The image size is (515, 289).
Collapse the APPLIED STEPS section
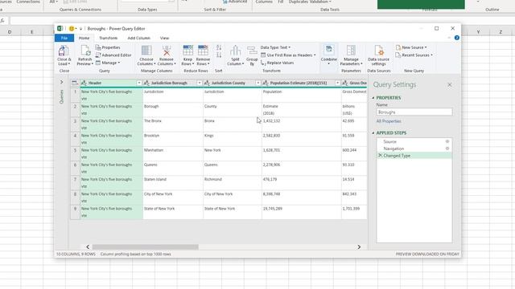click(x=373, y=132)
